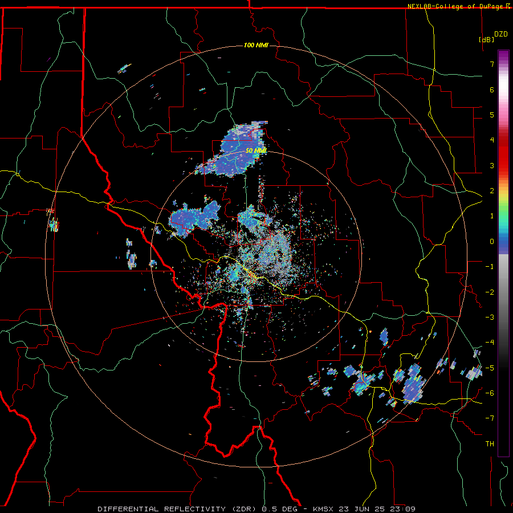Click the DIFFERENTIAL REFLECTIVITY caption text
The height and width of the screenshot is (513, 513).
point(162,509)
